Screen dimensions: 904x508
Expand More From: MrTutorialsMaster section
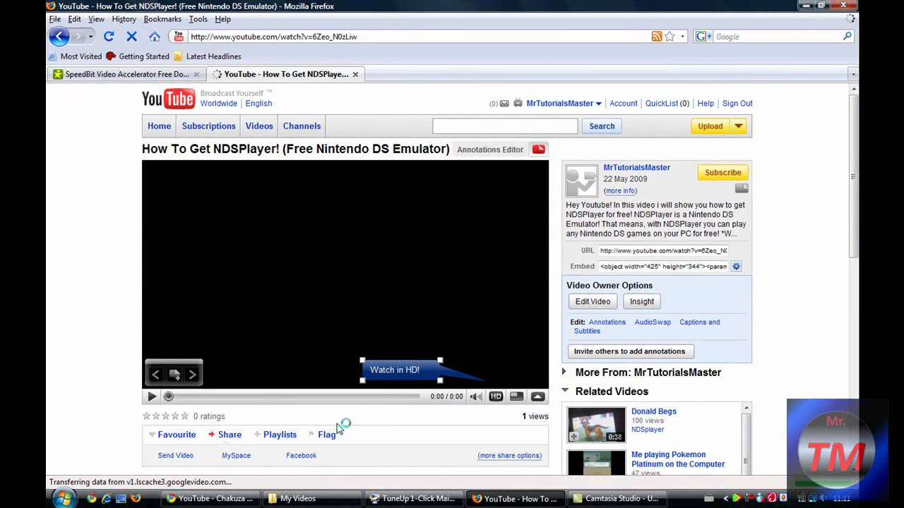tap(564, 371)
